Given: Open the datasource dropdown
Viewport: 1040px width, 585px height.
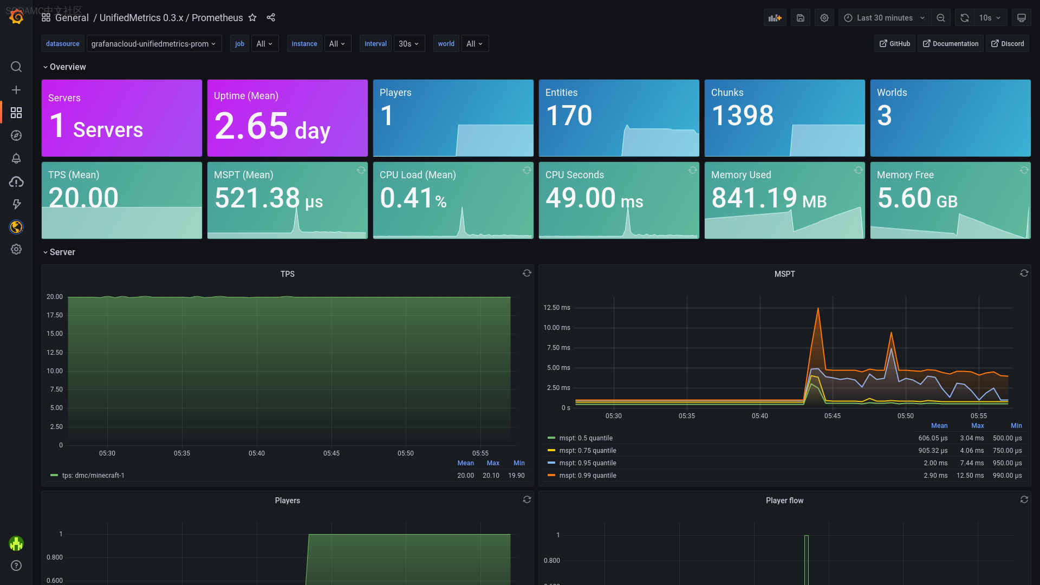Looking at the screenshot, I should point(154,44).
